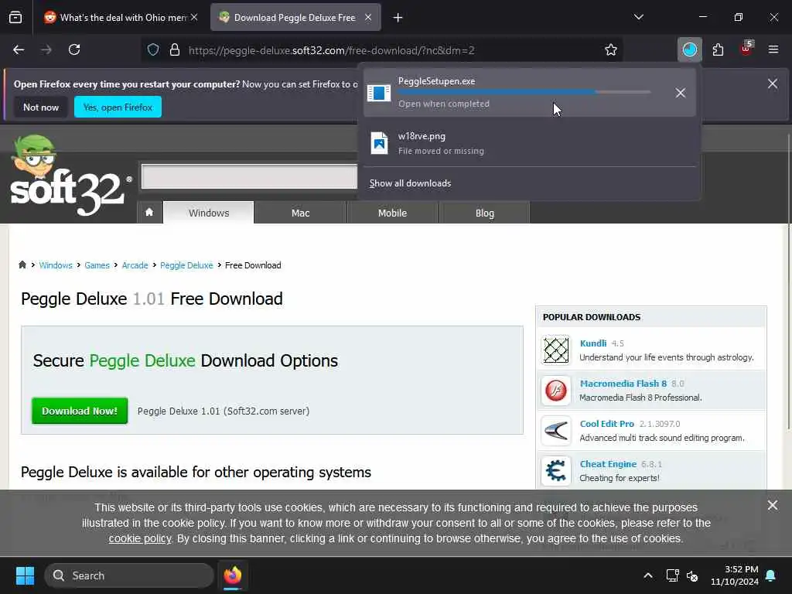
Task: Select the Windows navigation tab
Action: (x=209, y=213)
